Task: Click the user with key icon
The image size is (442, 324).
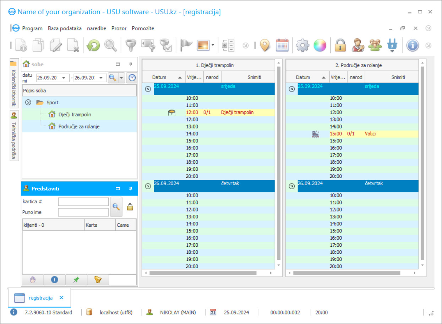Action: click(358, 45)
